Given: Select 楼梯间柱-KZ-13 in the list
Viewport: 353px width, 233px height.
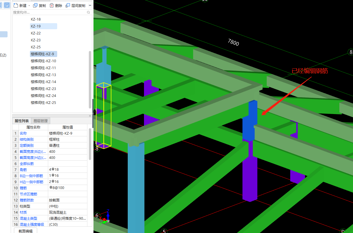Looking at the screenshot, I should pyautogui.click(x=43, y=75).
